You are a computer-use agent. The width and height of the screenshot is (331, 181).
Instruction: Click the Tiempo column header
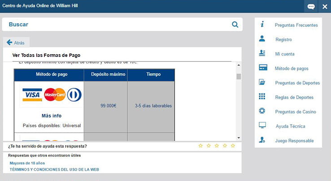pyautogui.click(x=151, y=75)
